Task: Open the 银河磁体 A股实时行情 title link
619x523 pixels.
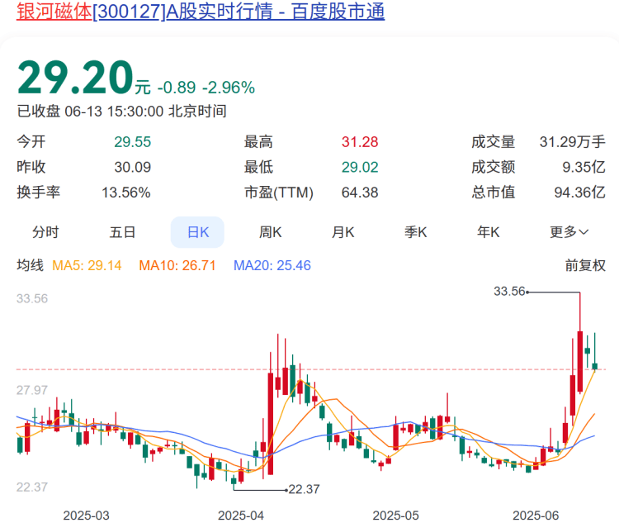Action: 201,11
